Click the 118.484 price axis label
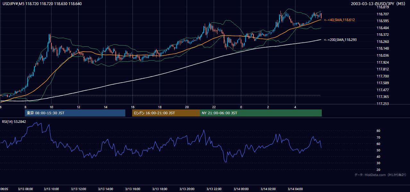 382,28
